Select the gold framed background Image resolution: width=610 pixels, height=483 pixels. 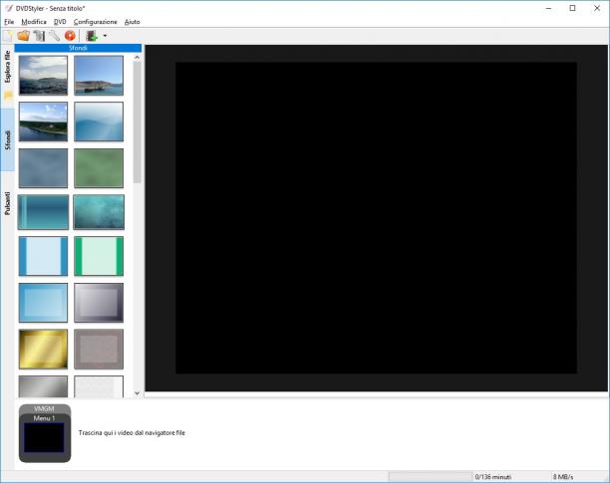[43, 349]
